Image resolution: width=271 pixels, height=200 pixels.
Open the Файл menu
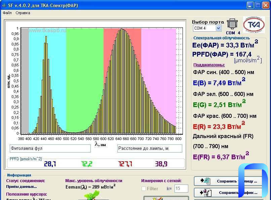pyautogui.click(x=7, y=13)
